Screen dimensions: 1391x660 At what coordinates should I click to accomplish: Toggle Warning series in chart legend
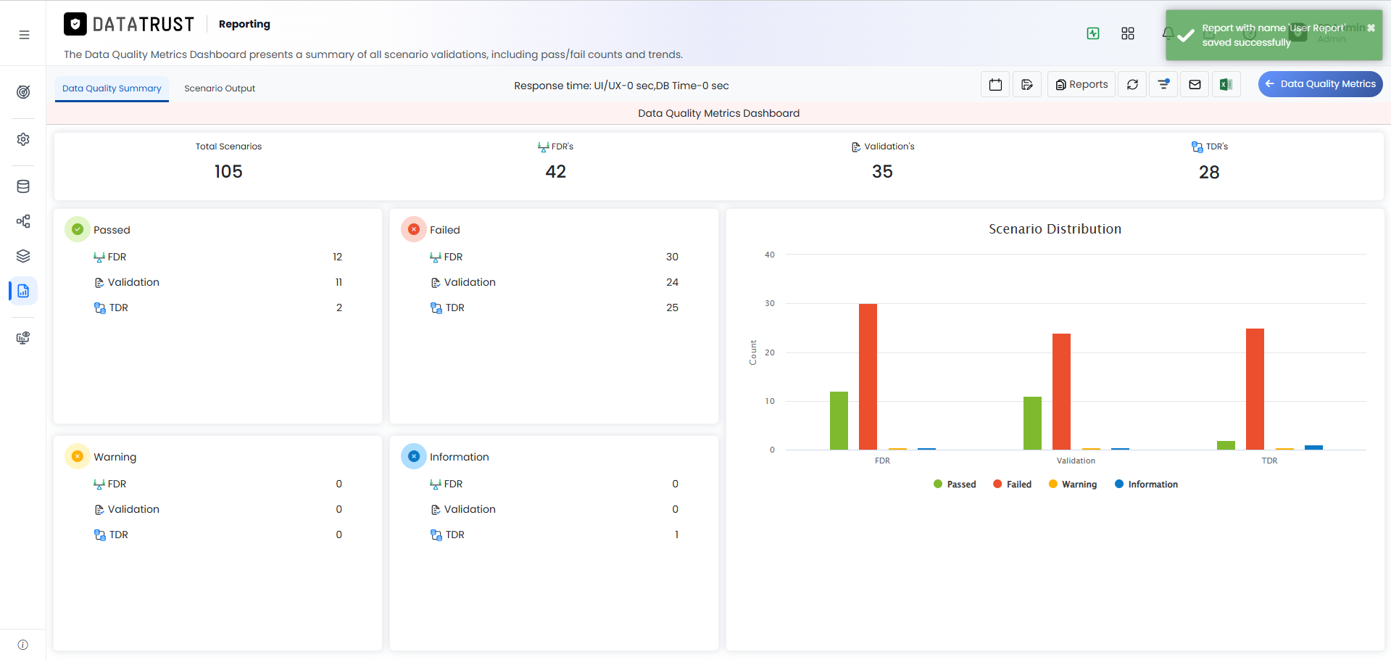point(1073,484)
